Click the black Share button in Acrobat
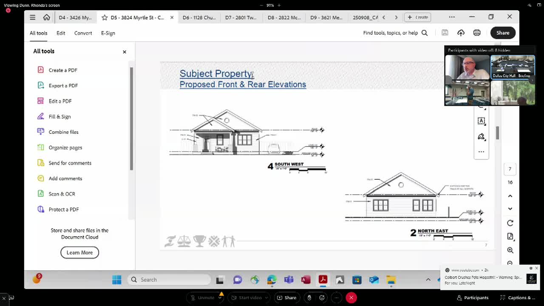 click(502, 33)
